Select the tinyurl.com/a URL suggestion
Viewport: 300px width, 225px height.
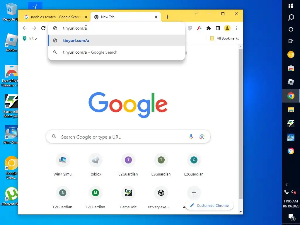pyautogui.click(x=117, y=40)
